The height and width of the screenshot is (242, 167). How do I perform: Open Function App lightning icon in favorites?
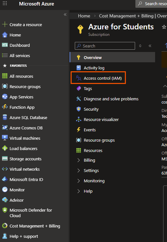(5, 107)
